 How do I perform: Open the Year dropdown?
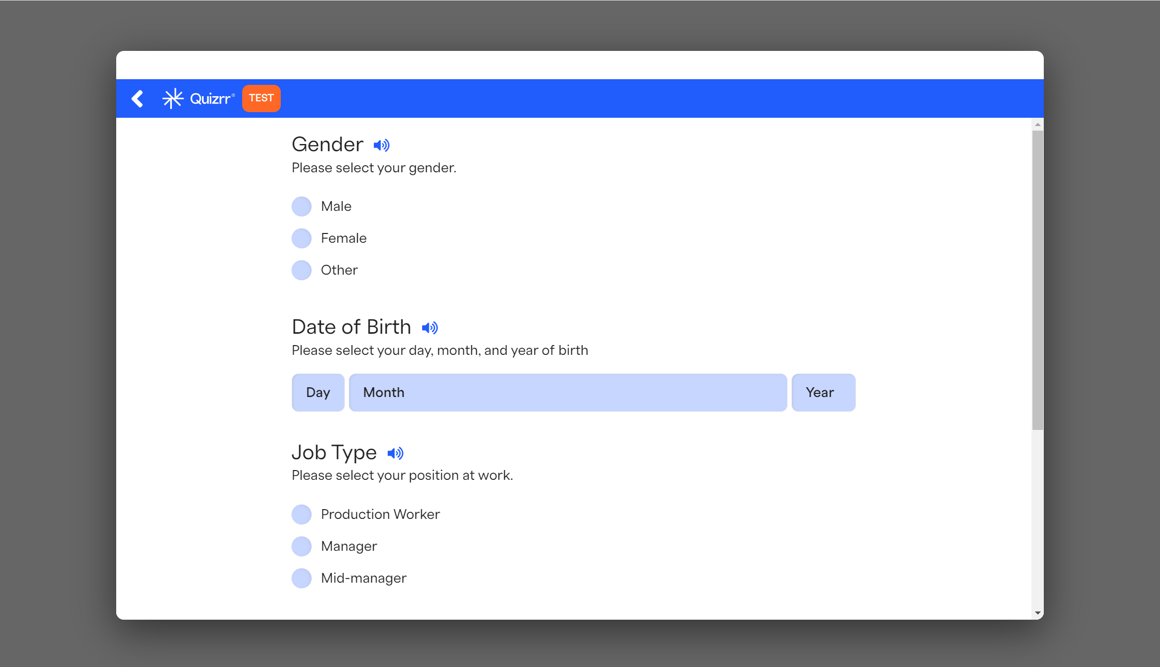point(823,392)
